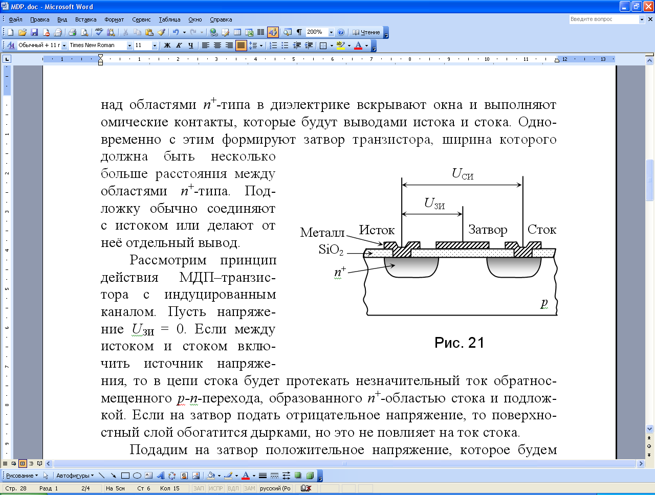The width and height of the screenshot is (655, 495).
Task: Open the zoom 200% dropdown
Action: tap(331, 32)
